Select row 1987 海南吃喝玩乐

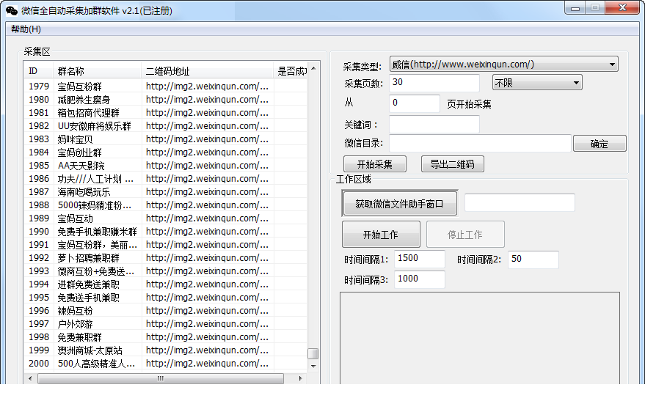click(165, 192)
